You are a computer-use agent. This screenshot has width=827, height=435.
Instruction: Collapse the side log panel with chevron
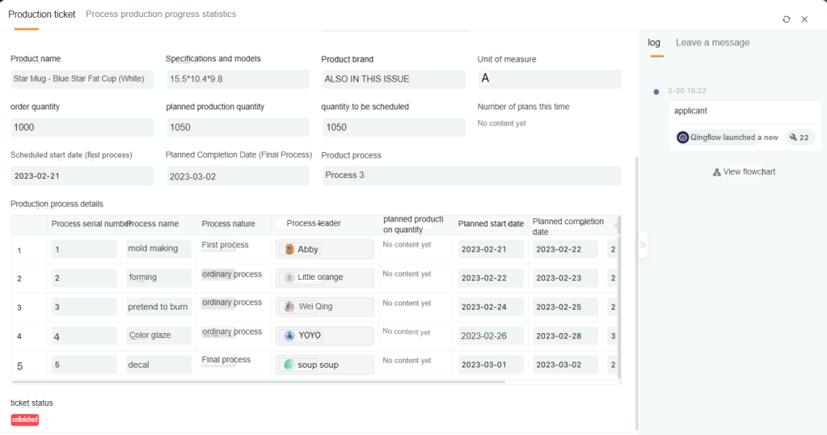pos(643,244)
